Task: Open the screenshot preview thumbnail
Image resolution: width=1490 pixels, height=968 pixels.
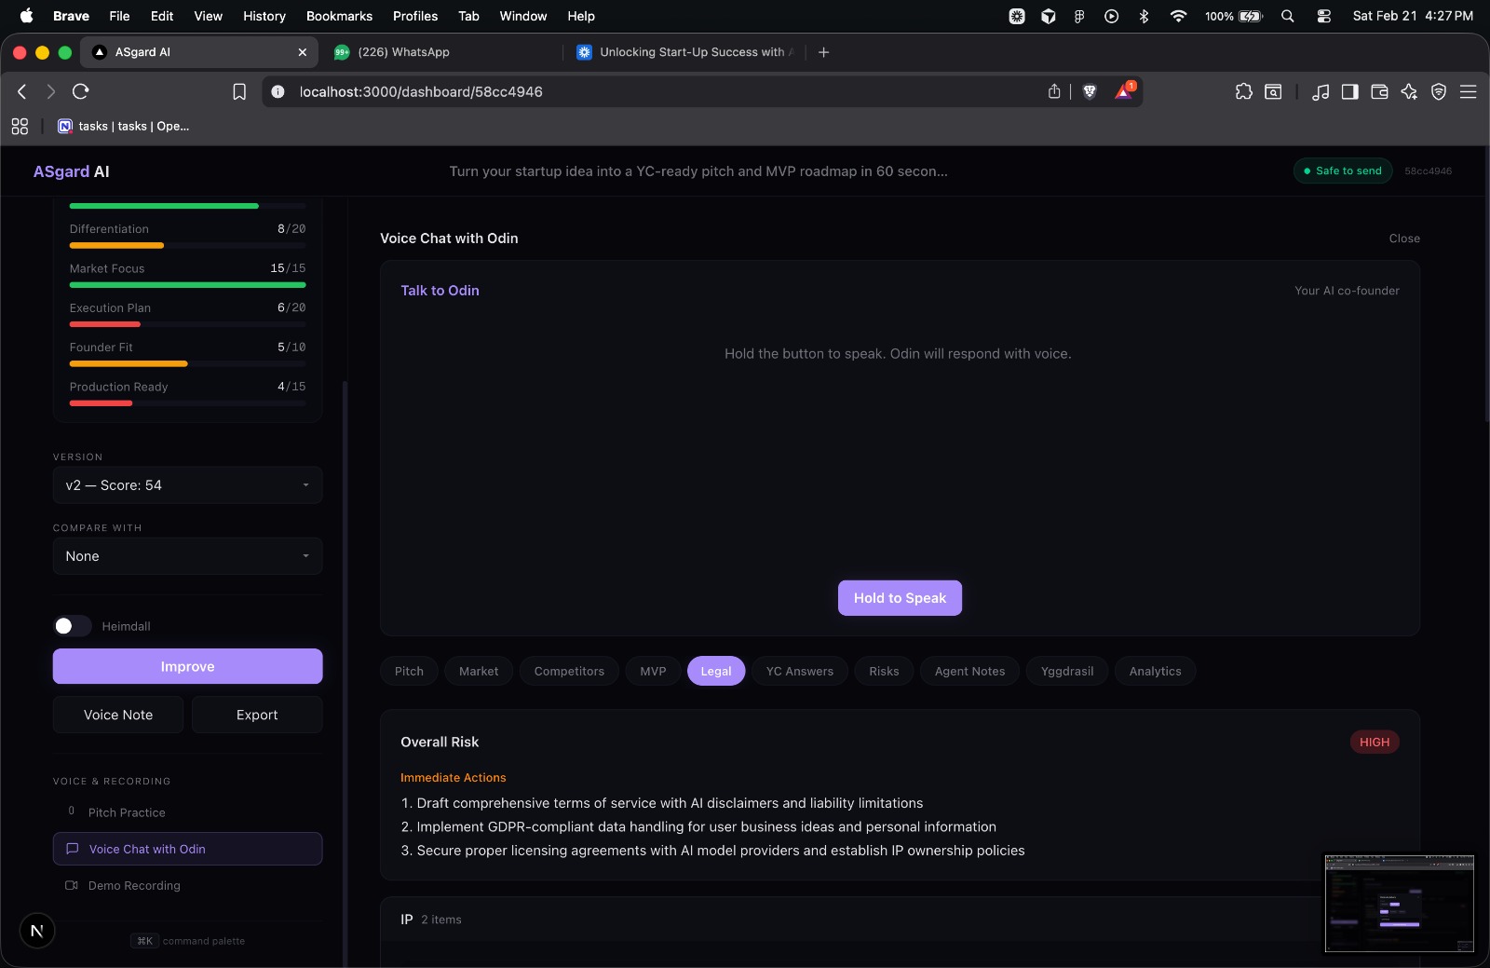Action: (x=1400, y=904)
